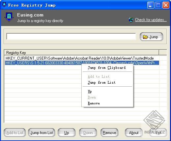Choose Remove in the context menu

[x=107, y=103]
